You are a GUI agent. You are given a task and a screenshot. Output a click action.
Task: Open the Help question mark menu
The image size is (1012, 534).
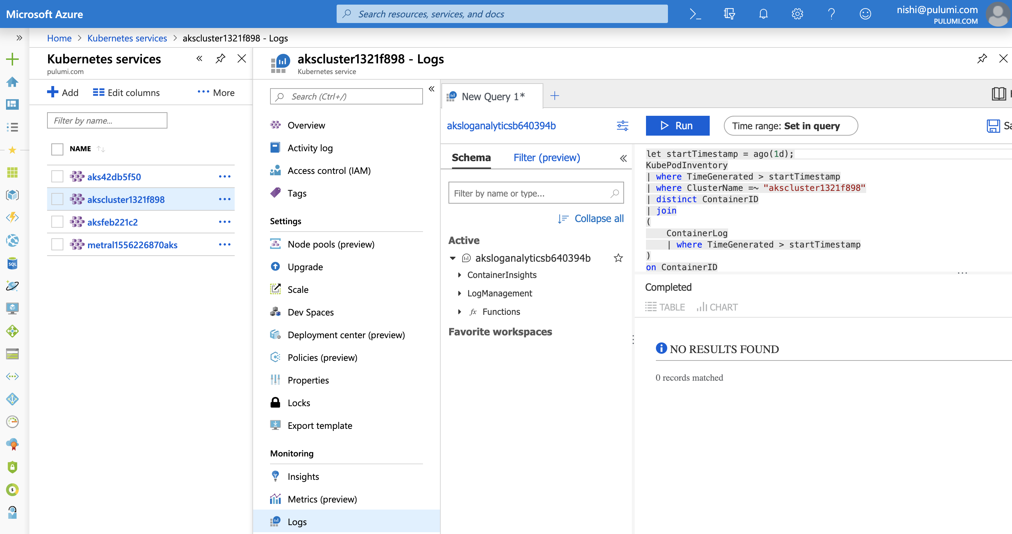(x=831, y=14)
